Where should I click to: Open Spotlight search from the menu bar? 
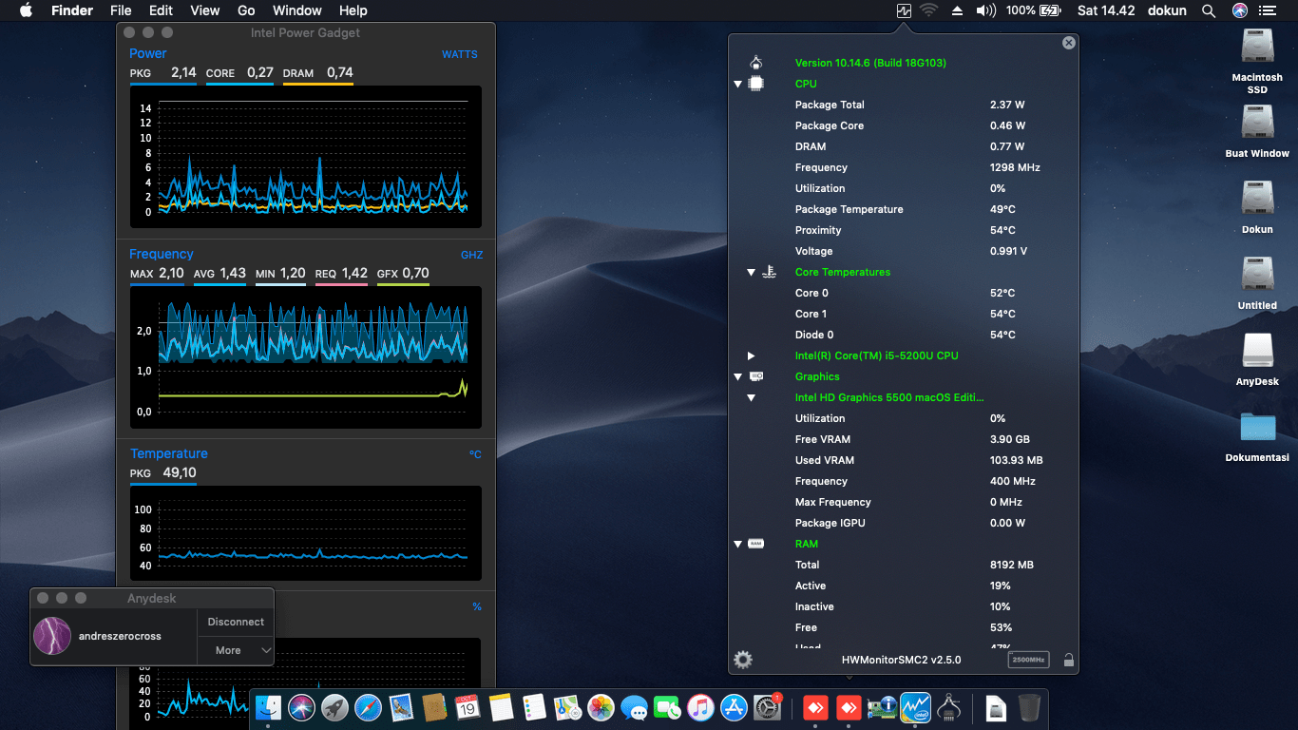(1209, 10)
